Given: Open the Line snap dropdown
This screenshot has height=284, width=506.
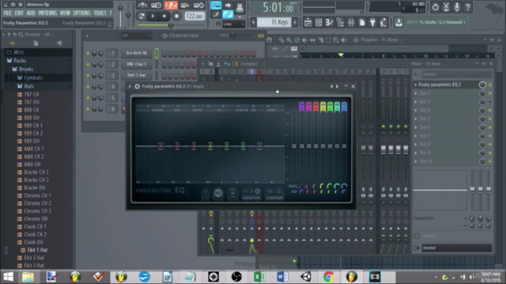Looking at the screenshot, I should tap(233, 24).
